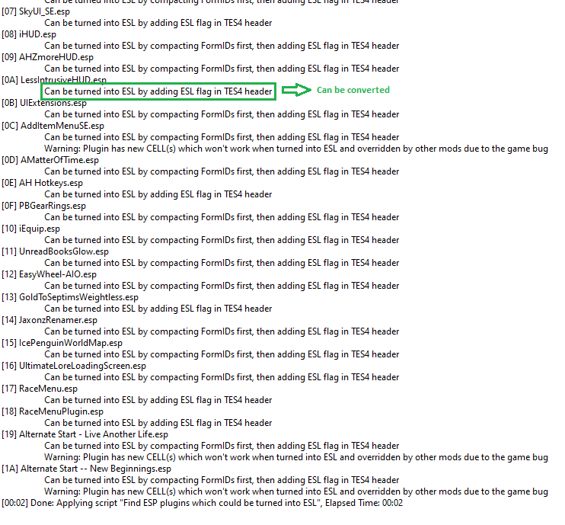Select the [18] RaceMenuPlugin.esp entry
This screenshot has height=525, width=565.
click(53, 411)
